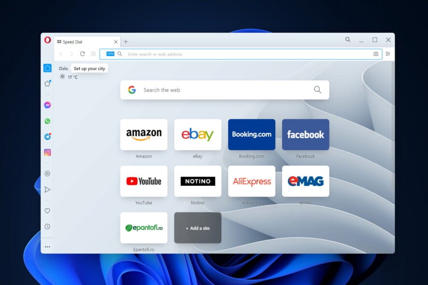Viewport: 428px width, 285px height.
Task: Open the Opera main menu logo
Action: click(47, 40)
